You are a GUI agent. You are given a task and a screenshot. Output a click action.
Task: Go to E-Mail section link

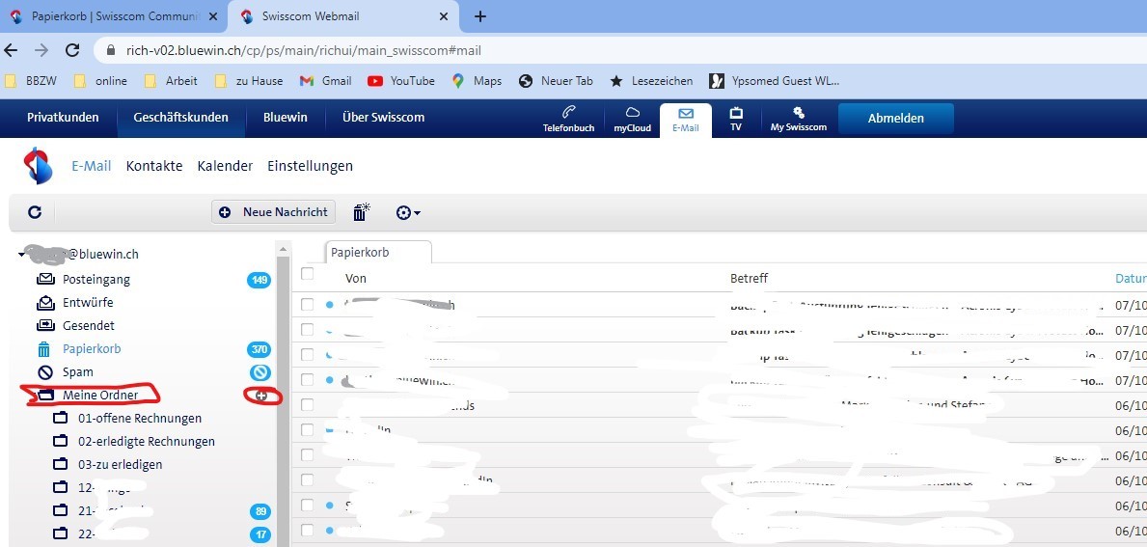[92, 166]
